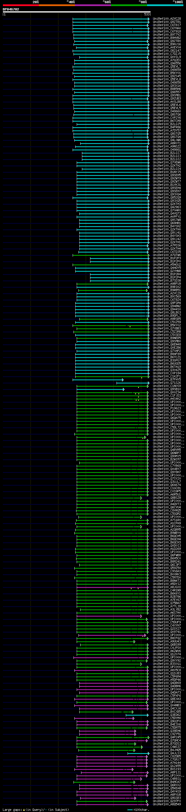Select the UniRef100_B6TCM9 label
The image size is (186, 812).
point(167,121)
